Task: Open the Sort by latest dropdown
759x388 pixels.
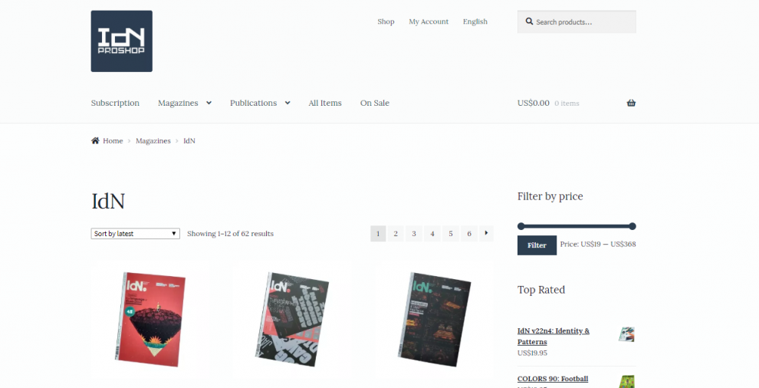Action: pos(136,233)
